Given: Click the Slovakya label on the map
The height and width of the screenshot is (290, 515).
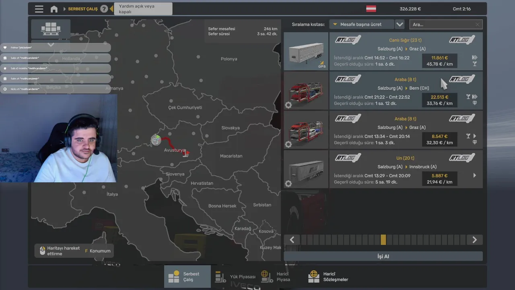Looking at the screenshot, I should (x=231, y=128).
